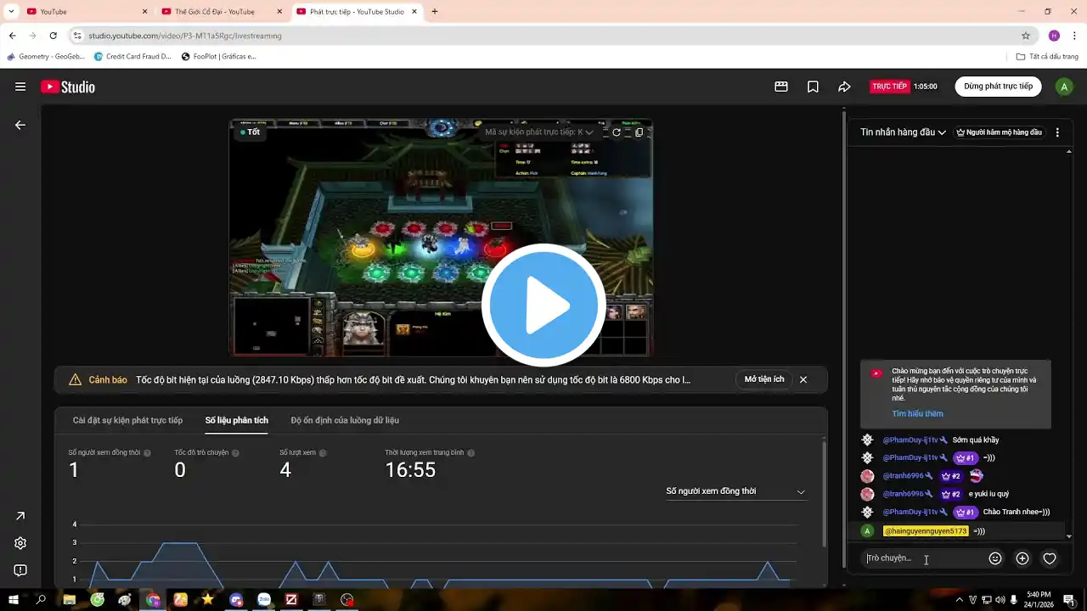Click the Chrome address bar URL
1087x611 pixels.
tap(185, 36)
